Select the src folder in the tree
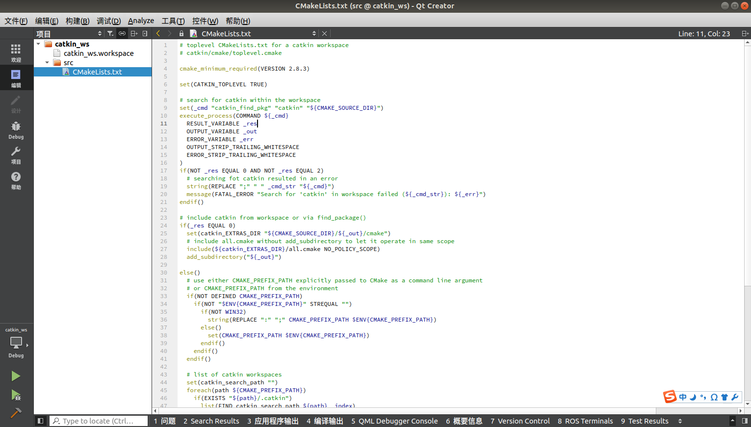The width and height of the screenshot is (751, 427). (68, 62)
